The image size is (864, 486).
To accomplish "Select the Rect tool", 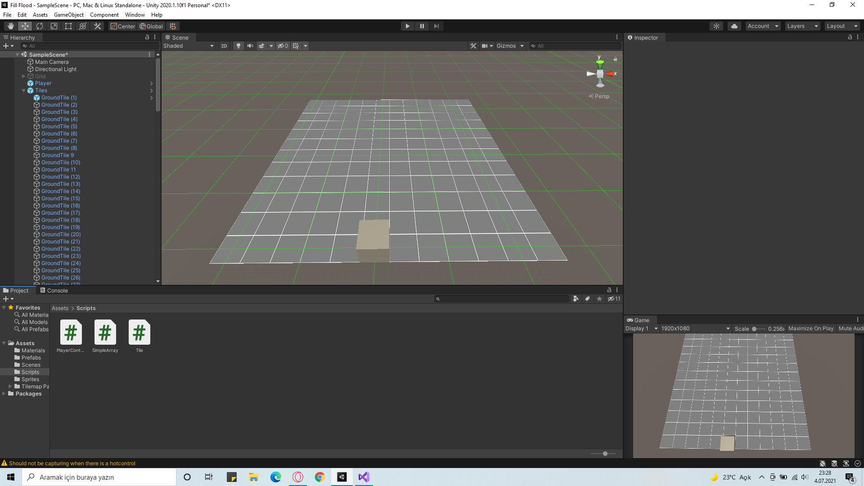I will [68, 26].
